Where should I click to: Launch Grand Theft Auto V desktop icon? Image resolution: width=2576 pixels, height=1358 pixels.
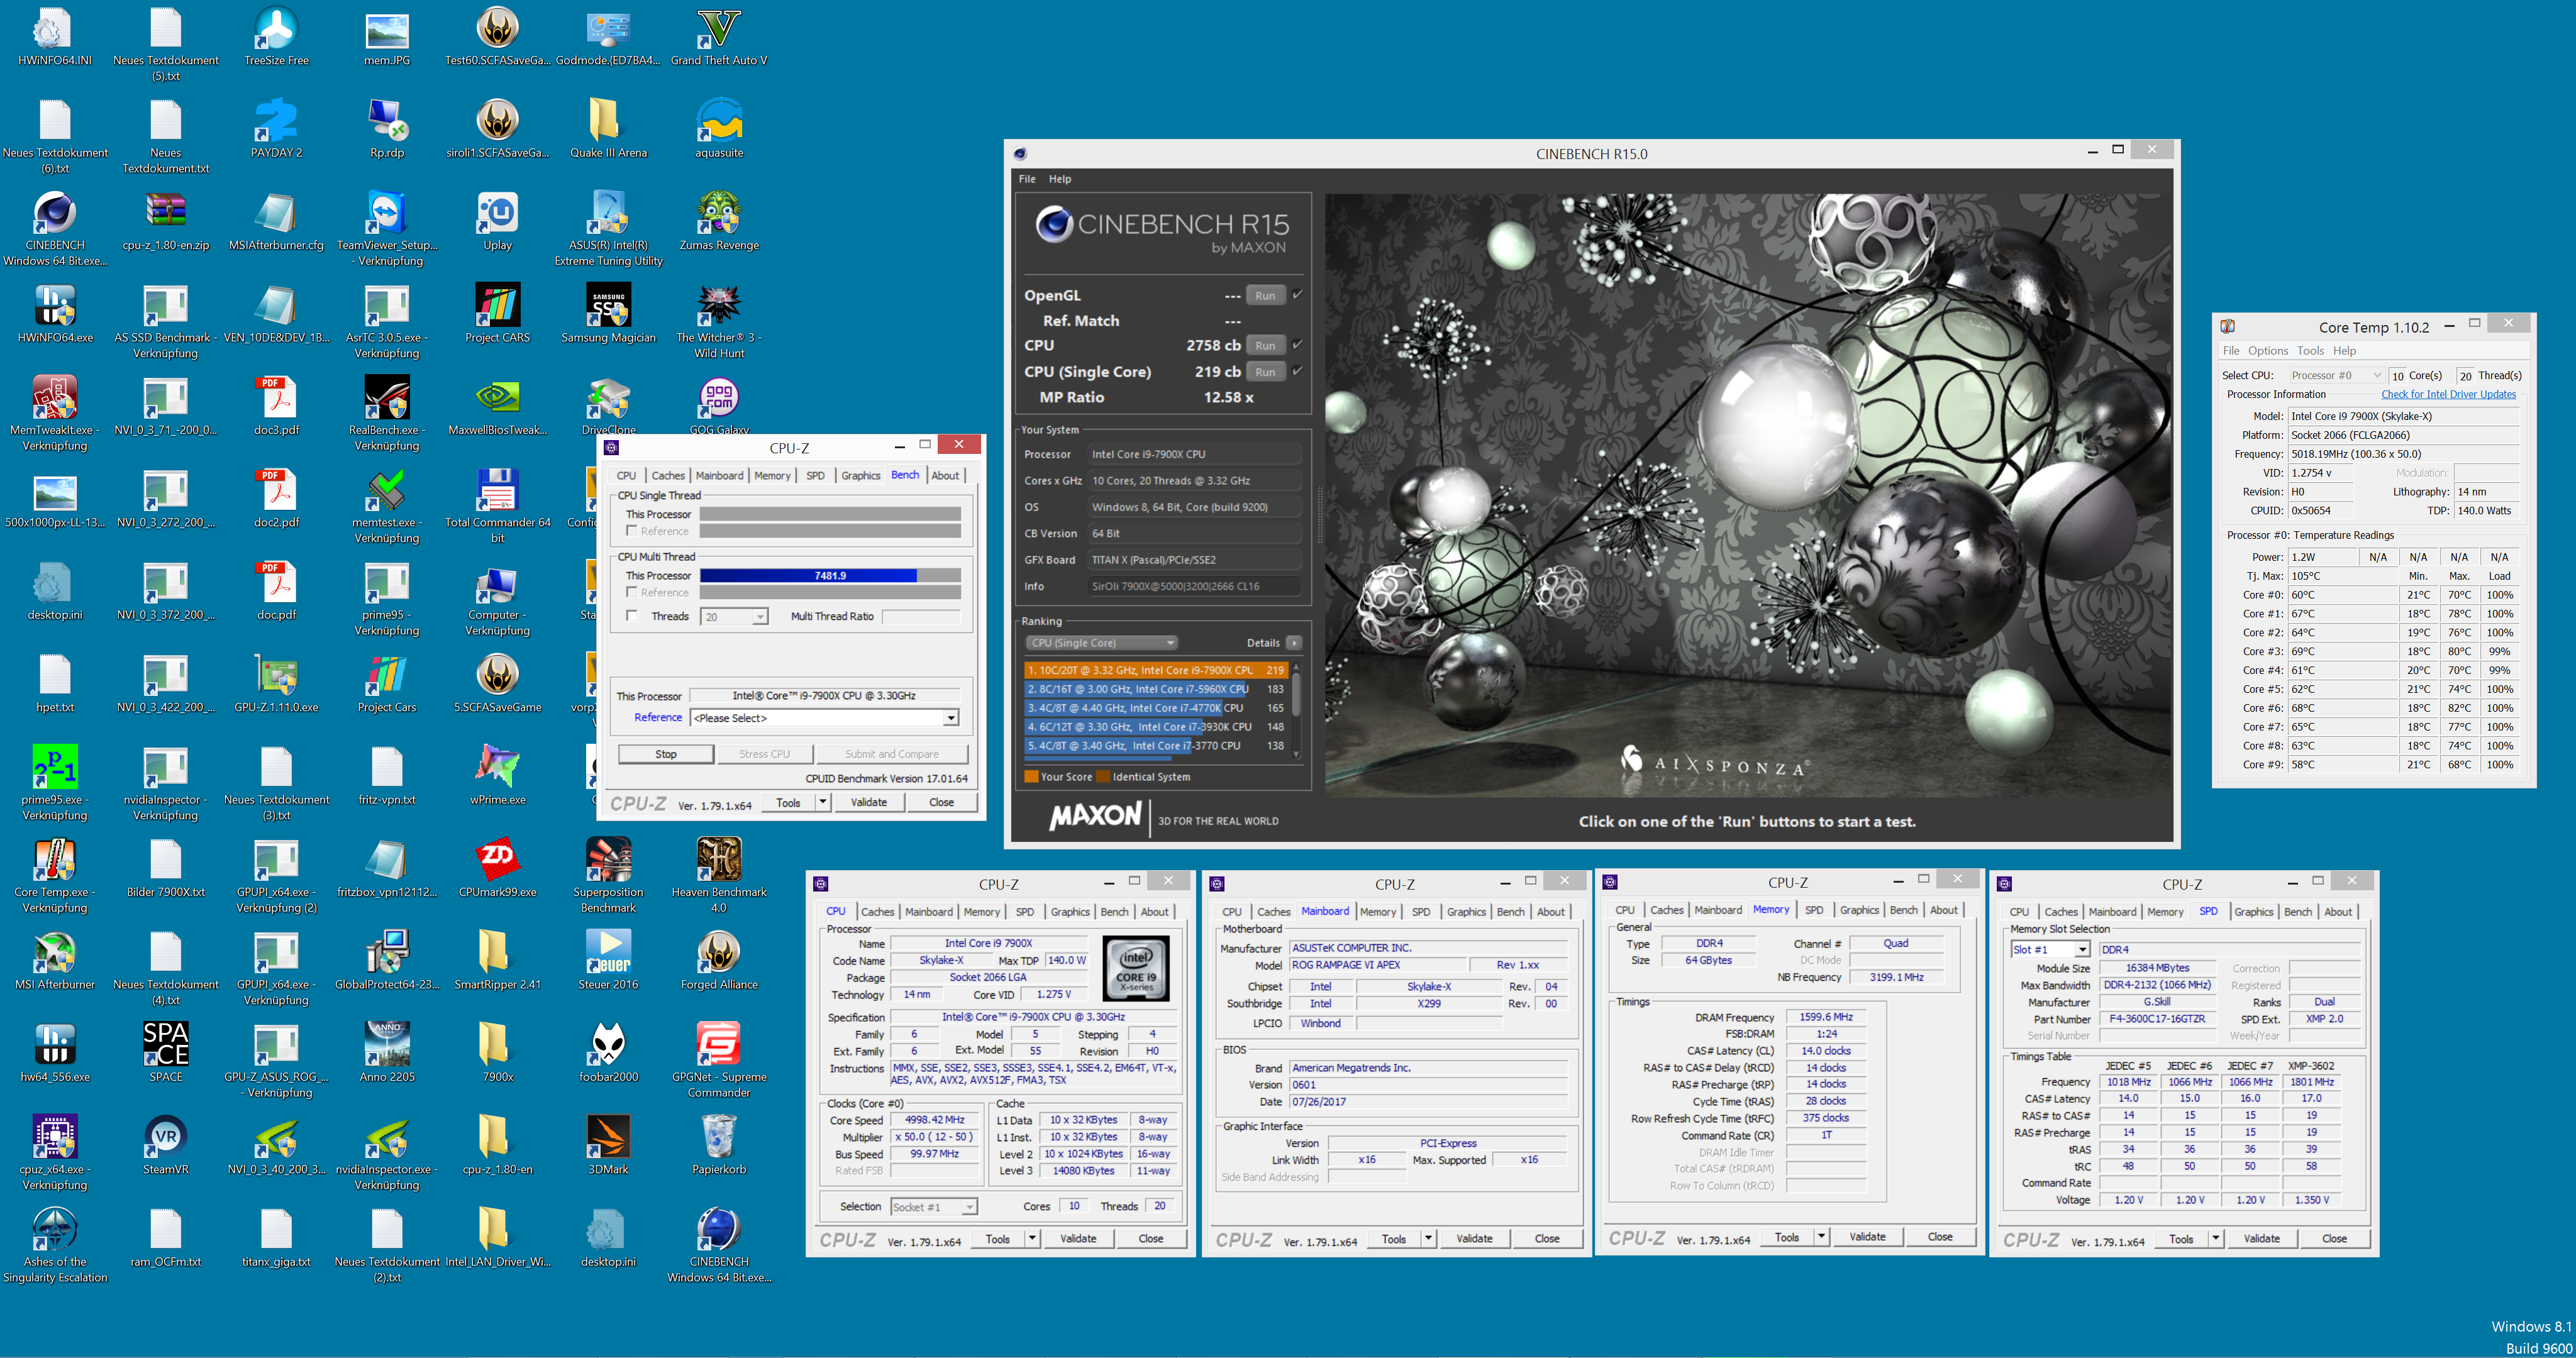click(x=718, y=37)
